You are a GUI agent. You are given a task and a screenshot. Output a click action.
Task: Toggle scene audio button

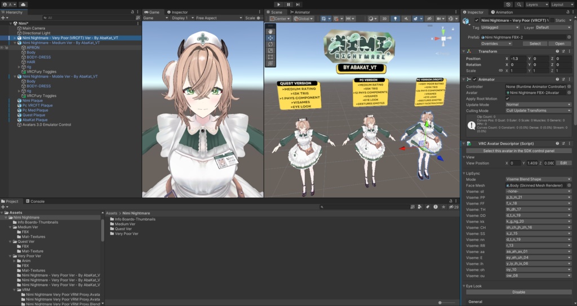coord(406,19)
